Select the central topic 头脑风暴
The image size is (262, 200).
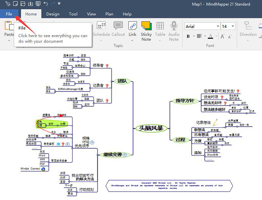(151, 128)
